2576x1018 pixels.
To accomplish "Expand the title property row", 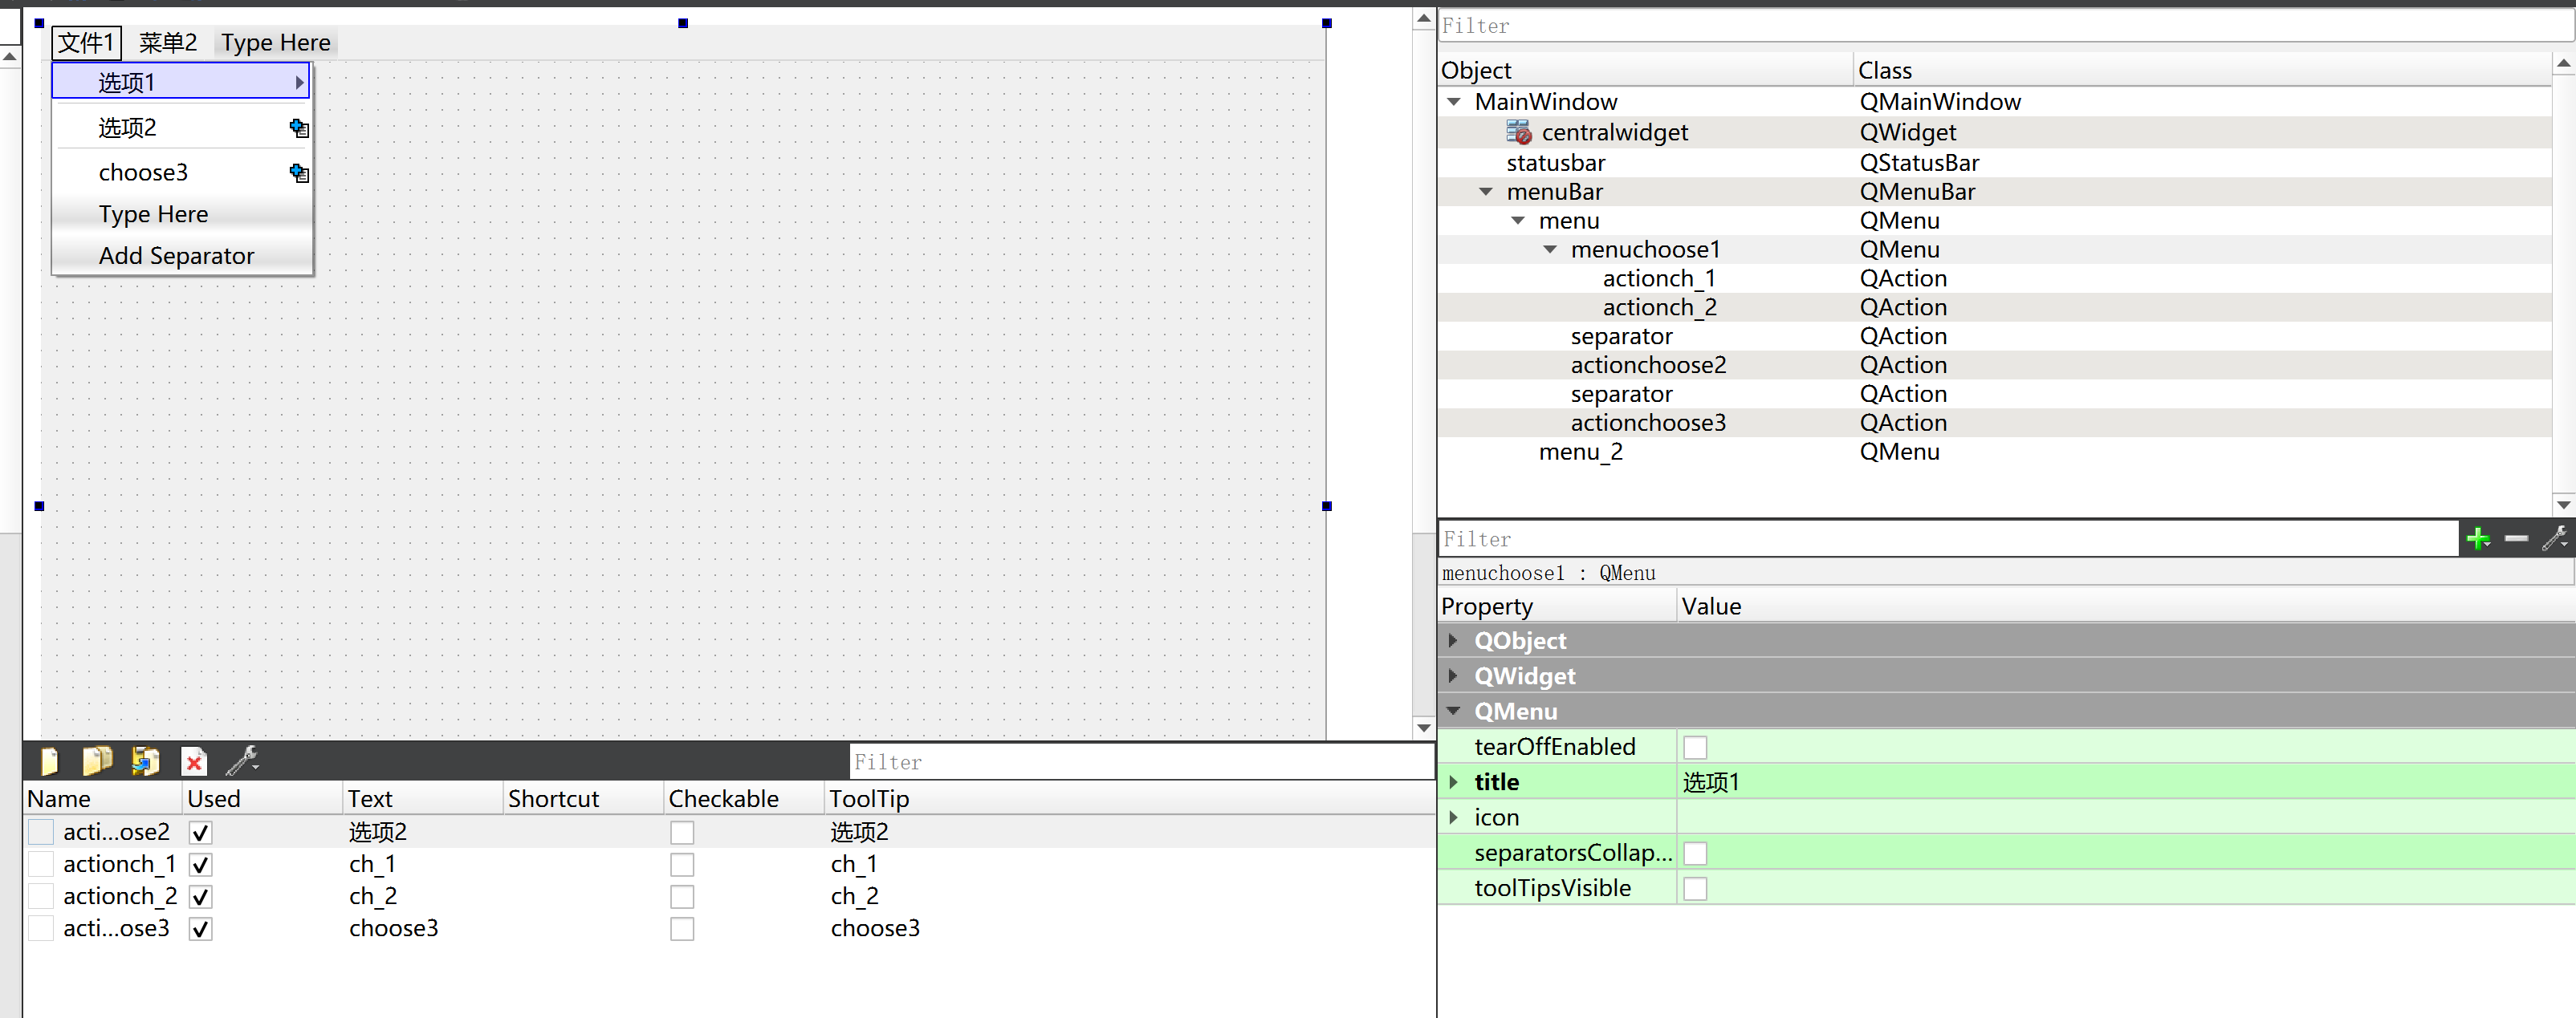I will (x=1453, y=782).
